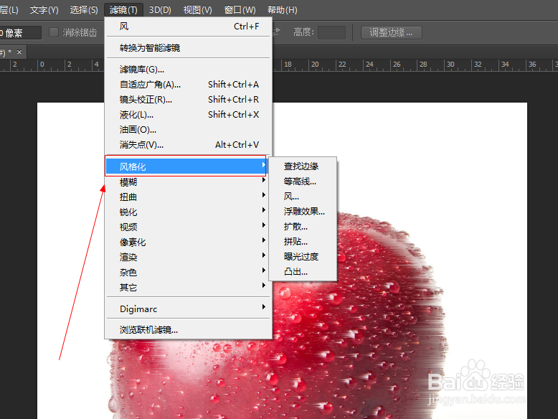Select 液化(L)... menu entry
This screenshot has width=558, height=419.
pos(188,115)
